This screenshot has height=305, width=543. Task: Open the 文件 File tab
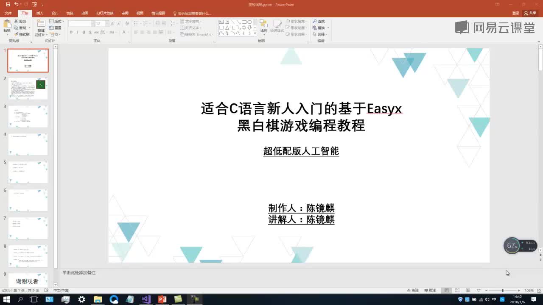point(8,13)
